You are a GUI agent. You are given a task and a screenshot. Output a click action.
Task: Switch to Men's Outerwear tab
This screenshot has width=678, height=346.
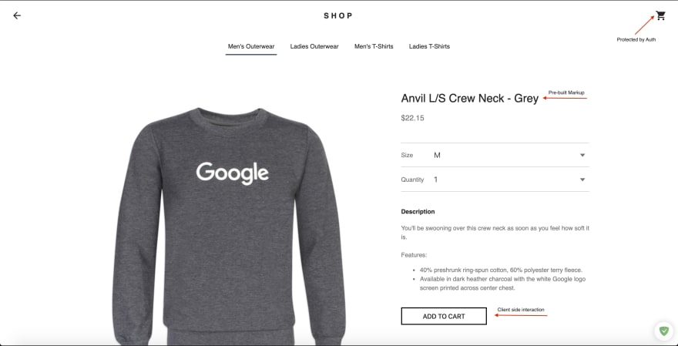251,46
